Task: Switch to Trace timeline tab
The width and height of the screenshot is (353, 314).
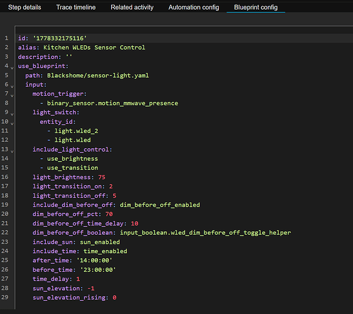Action: click(x=76, y=7)
